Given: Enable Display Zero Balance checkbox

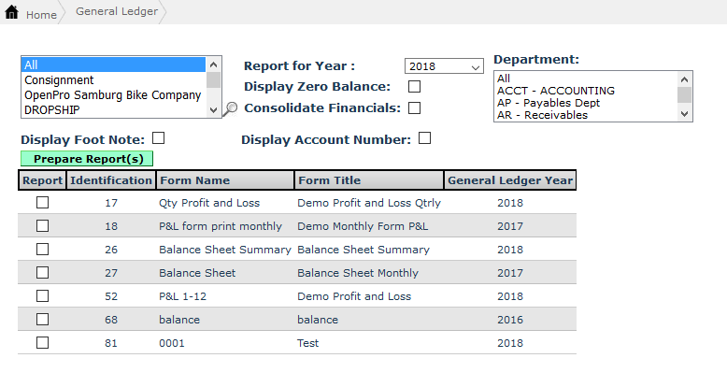Looking at the screenshot, I should click(415, 87).
